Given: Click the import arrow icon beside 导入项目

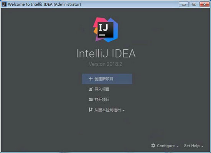Looking at the screenshot, I should click(91, 89).
